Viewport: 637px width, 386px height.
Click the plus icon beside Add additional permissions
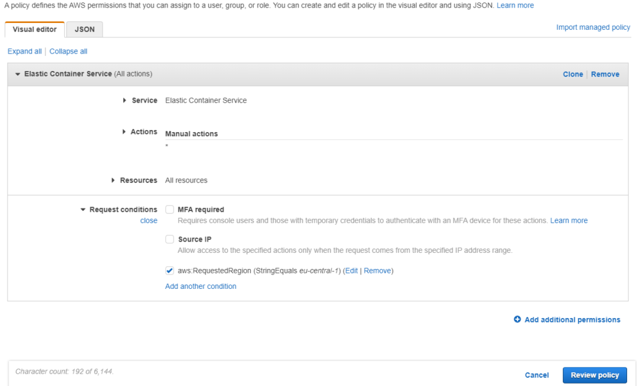[x=517, y=319]
